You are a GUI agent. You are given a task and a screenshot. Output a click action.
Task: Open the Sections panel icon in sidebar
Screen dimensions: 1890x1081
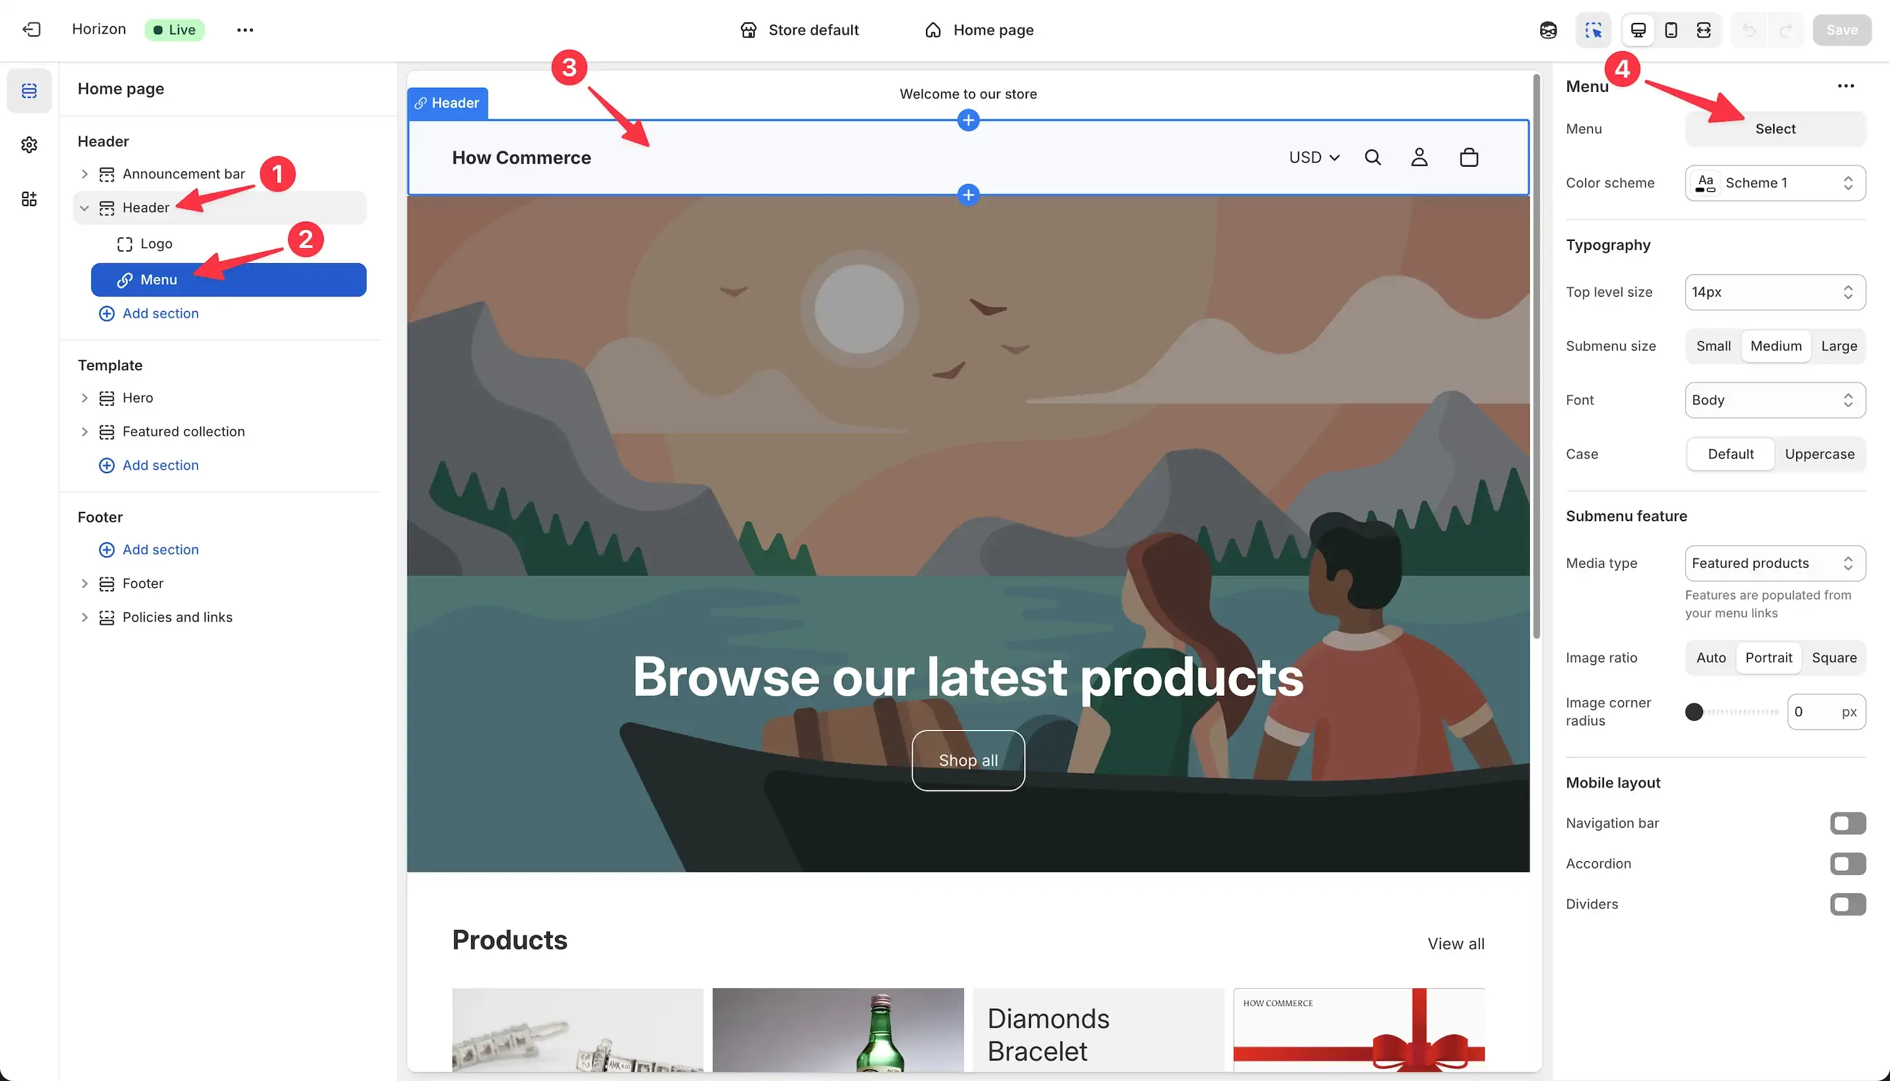pos(29,91)
